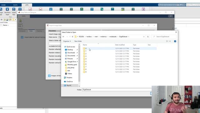The width and height of the screenshot is (200, 113).
Task: Open the address bar history dropdown
Action: click(144, 37)
